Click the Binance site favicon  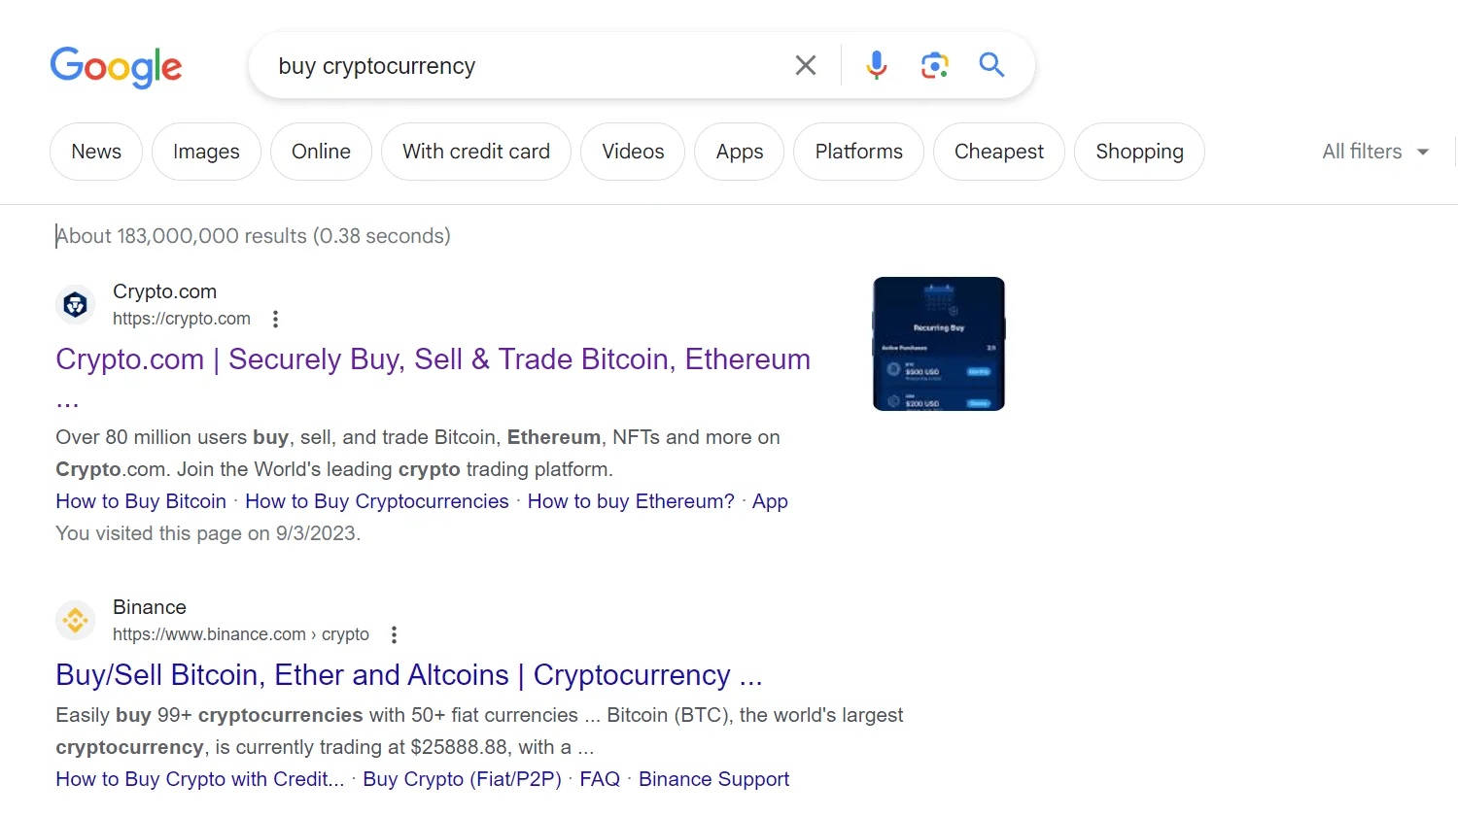[75, 620]
